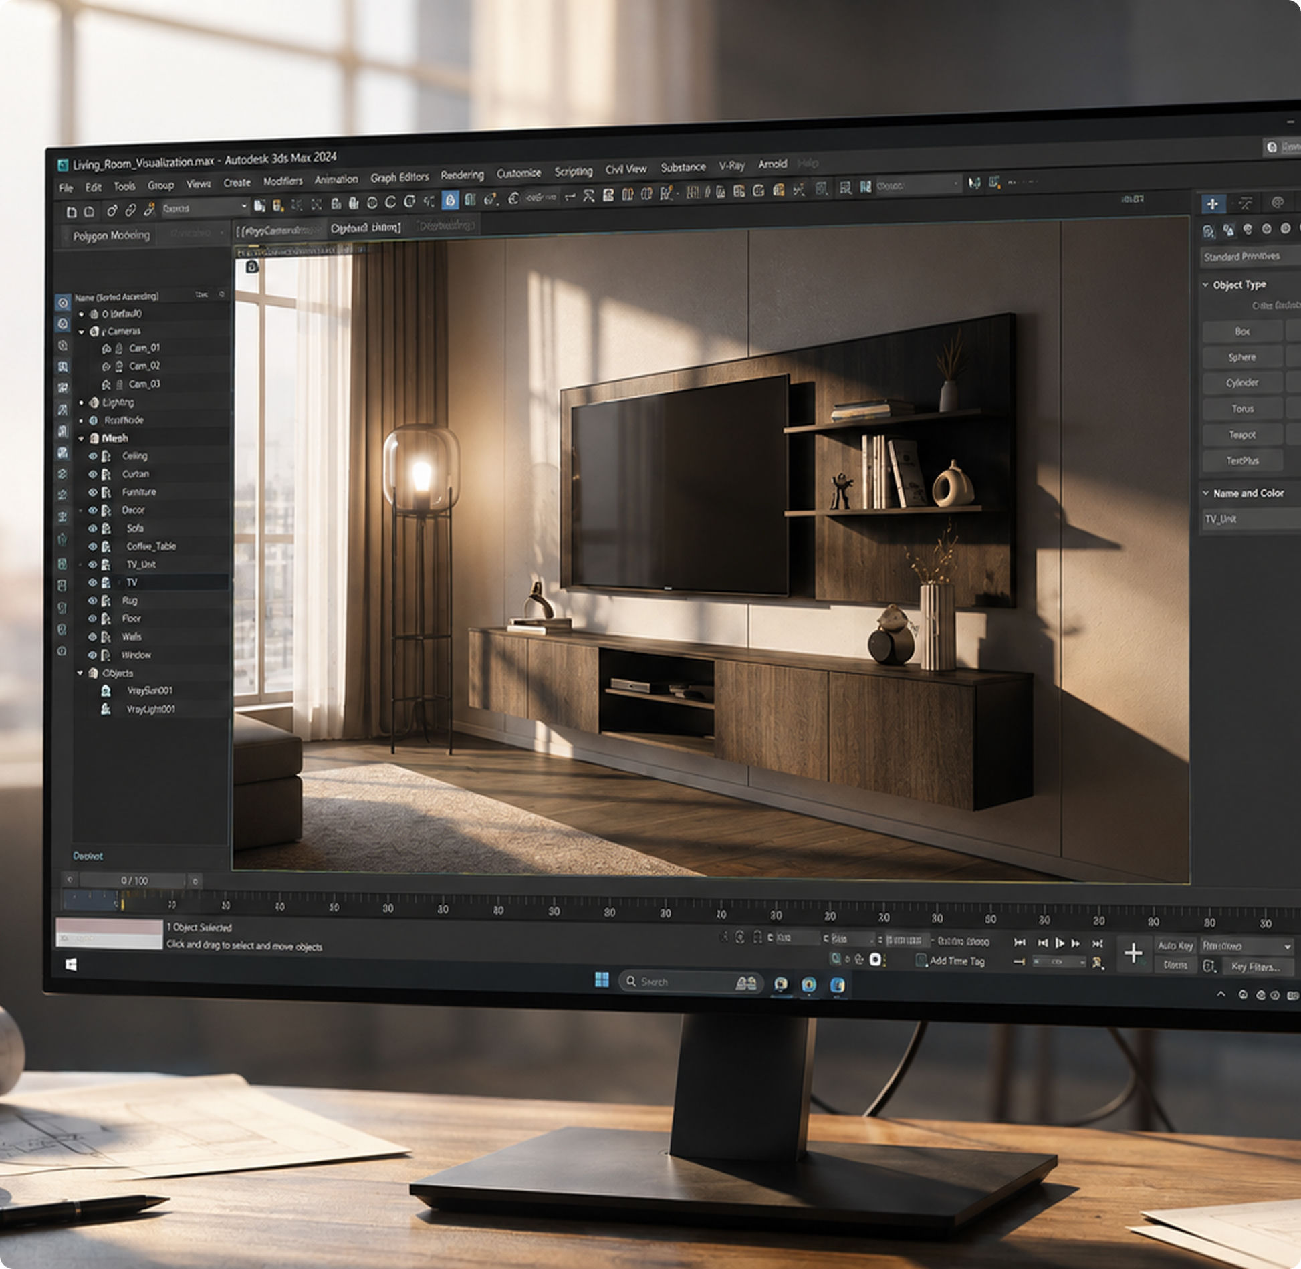Screen dimensions: 1301x1269
Task: Open the Standard Primitives dropdown
Action: click(x=1250, y=256)
